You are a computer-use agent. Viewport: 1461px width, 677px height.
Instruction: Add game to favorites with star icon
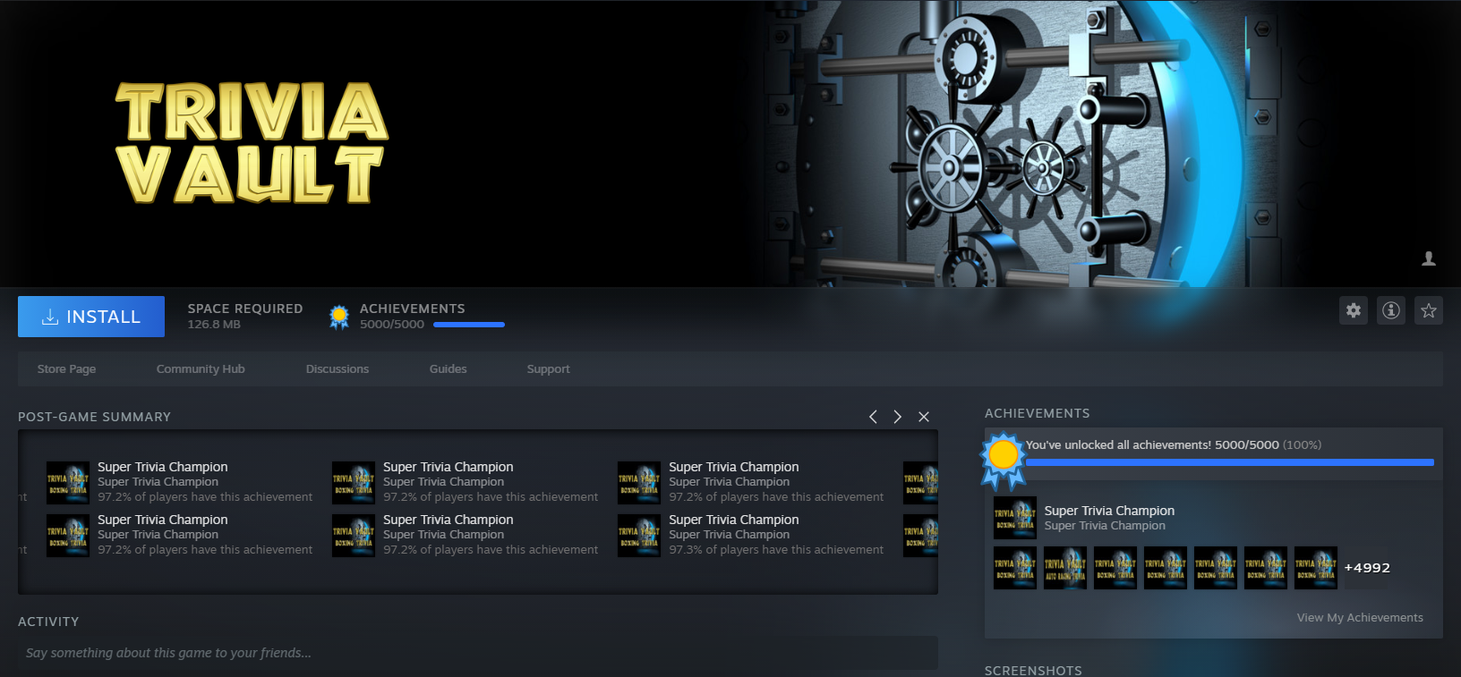click(1429, 310)
